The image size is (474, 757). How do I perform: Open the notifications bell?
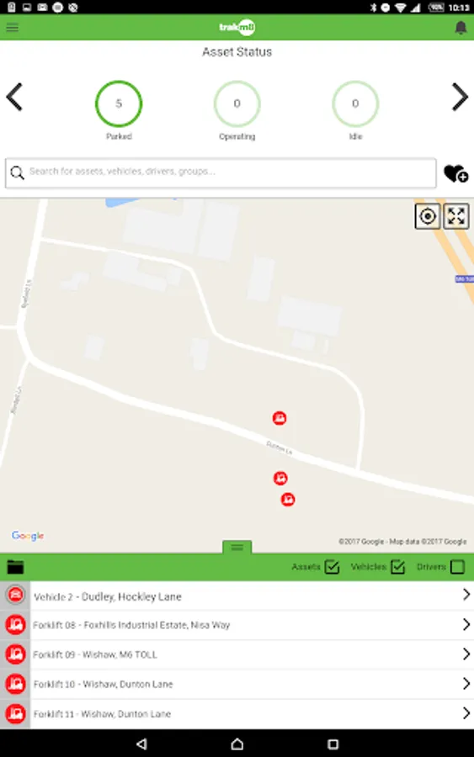[x=461, y=28]
